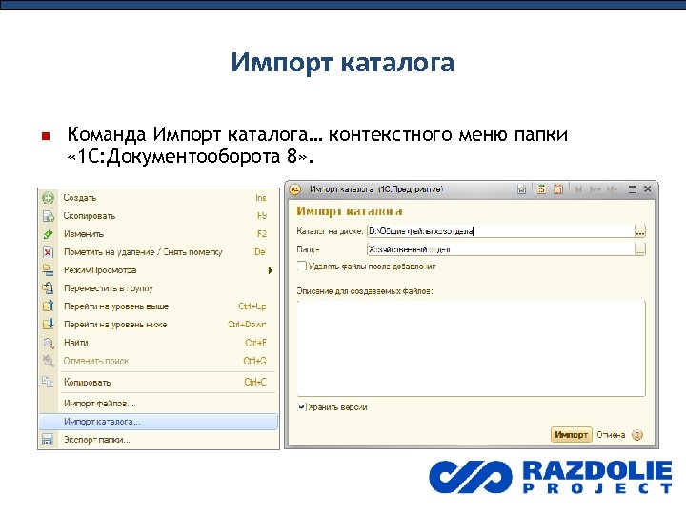Click the Папка input field
Image resolution: width=686 pixels, height=514 pixels.
coord(500,249)
